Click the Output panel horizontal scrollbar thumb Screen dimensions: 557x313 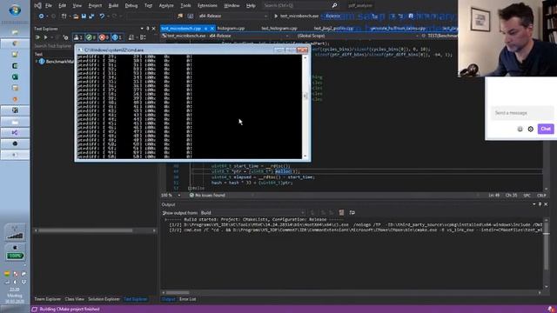pos(178,293)
